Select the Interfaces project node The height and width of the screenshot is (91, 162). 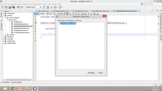click(x=10, y=37)
